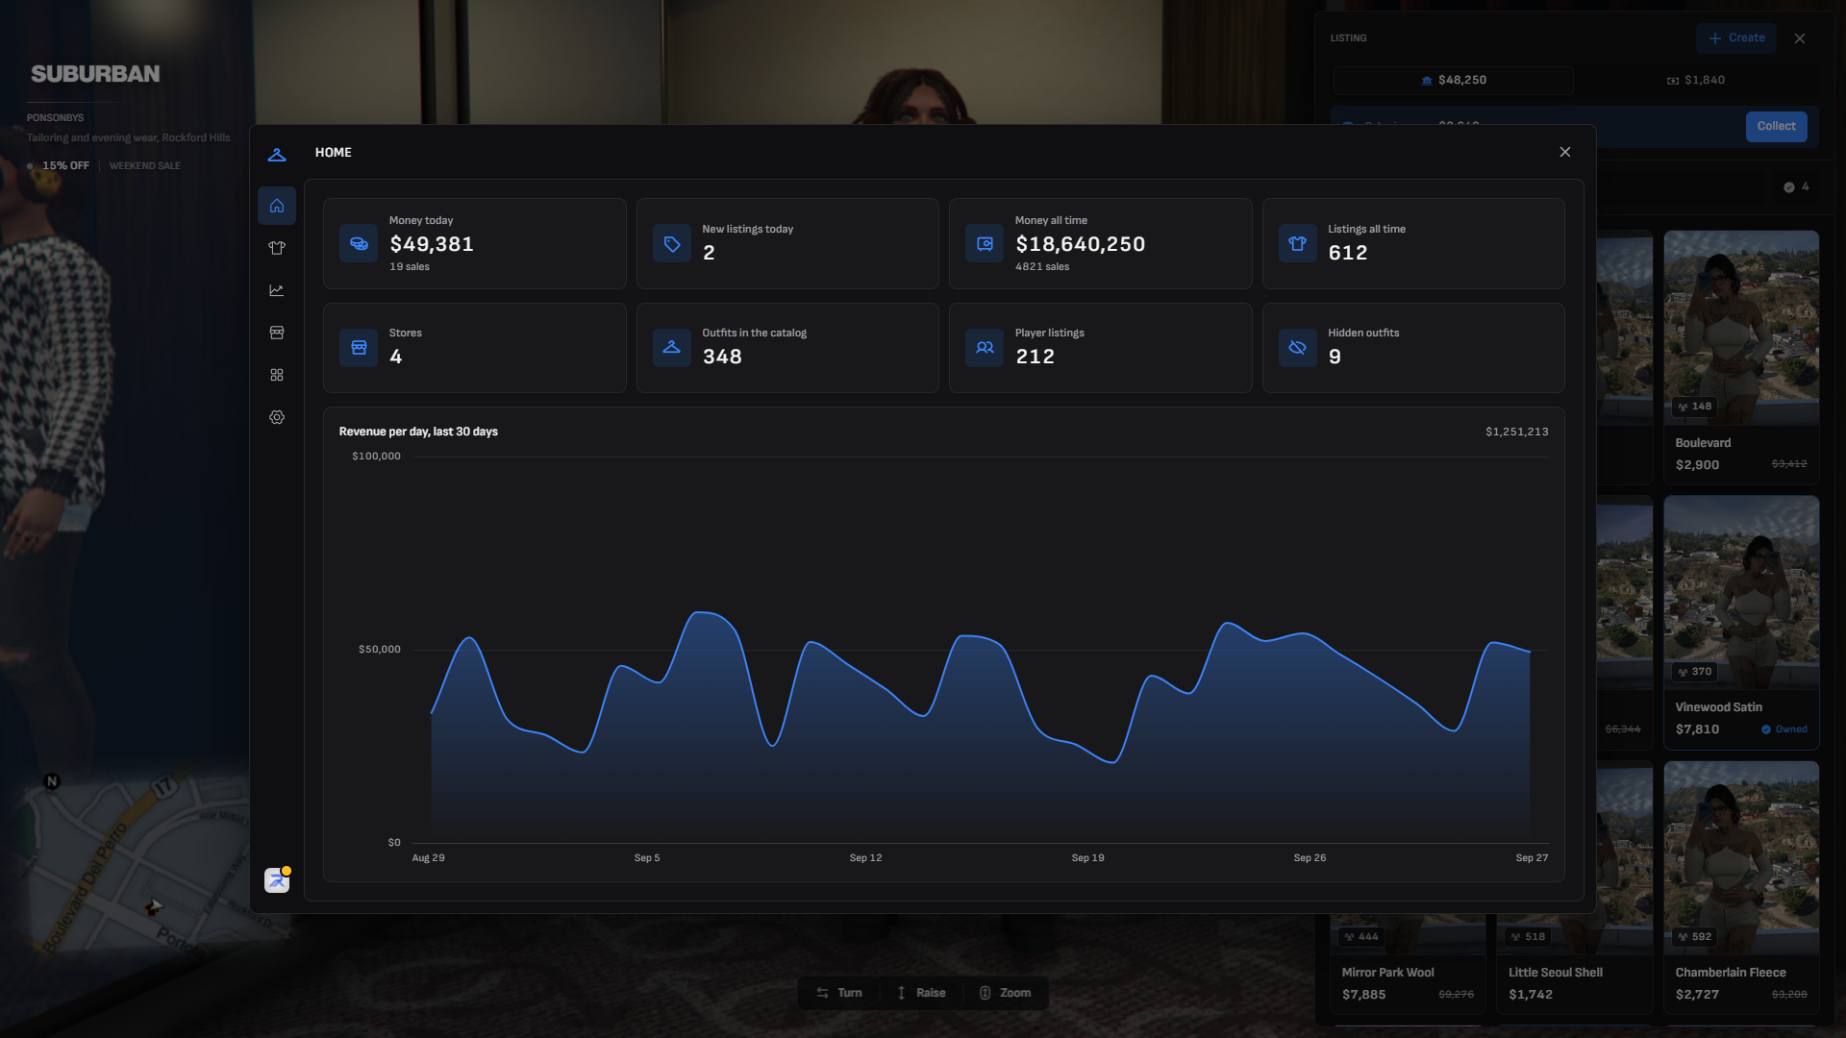Viewport: 1846px width, 1038px height.
Task: Click the New listings today tag icon
Action: [672, 244]
